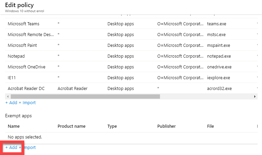The image size is (262, 155).
Task: Click the Product name column header
Action: coord(71,126)
